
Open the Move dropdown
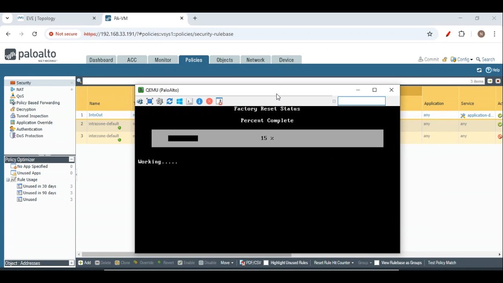(227, 263)
